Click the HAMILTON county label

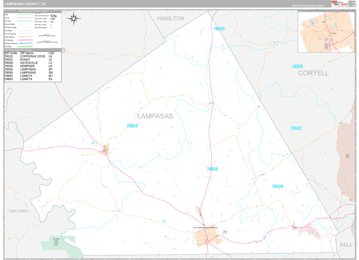pos(170,19)
